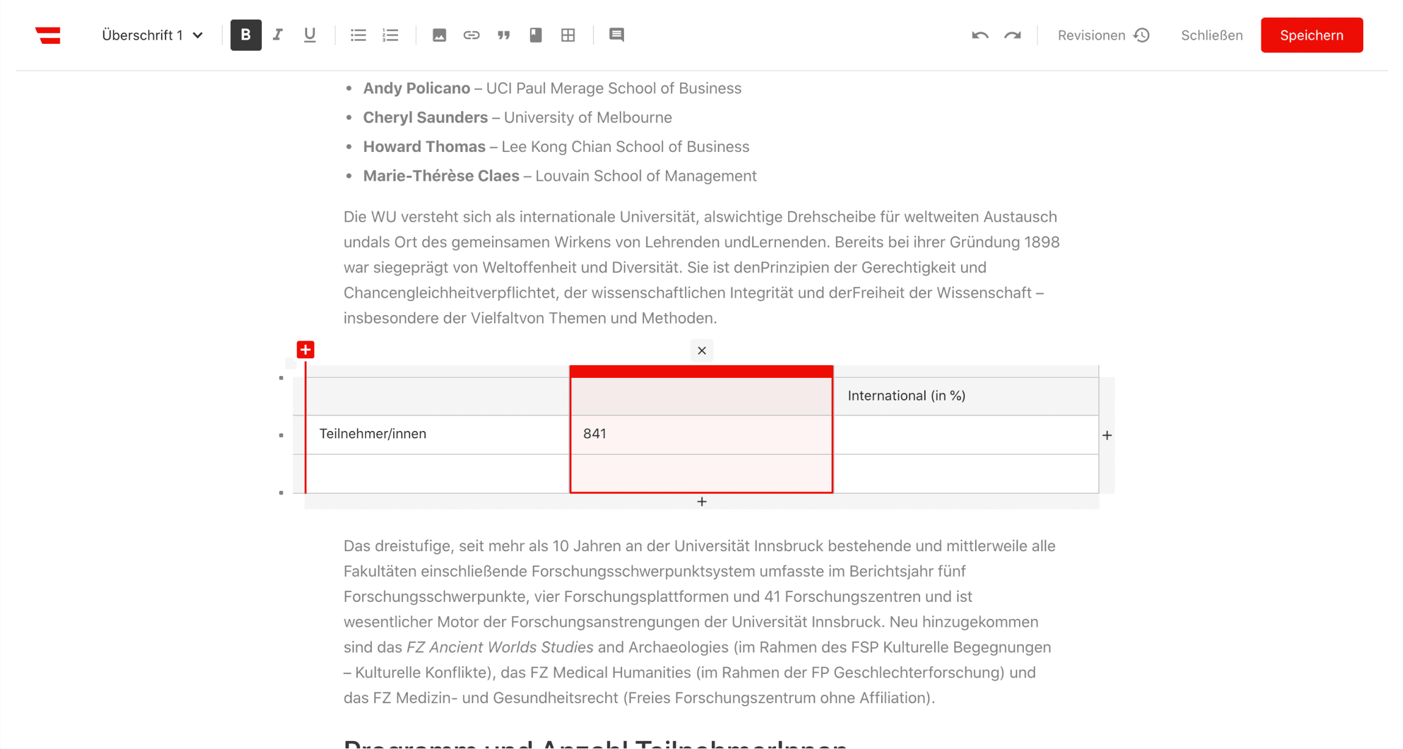Select Schließen to close the editor

pos(1211,35)
